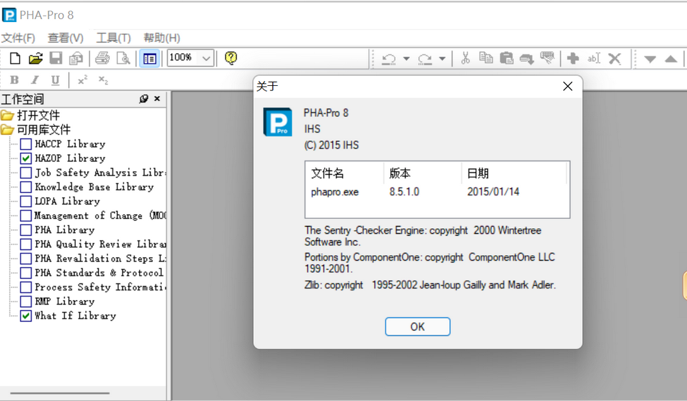Click the keyboard-with-hand toolbar icon

[547, 58]
